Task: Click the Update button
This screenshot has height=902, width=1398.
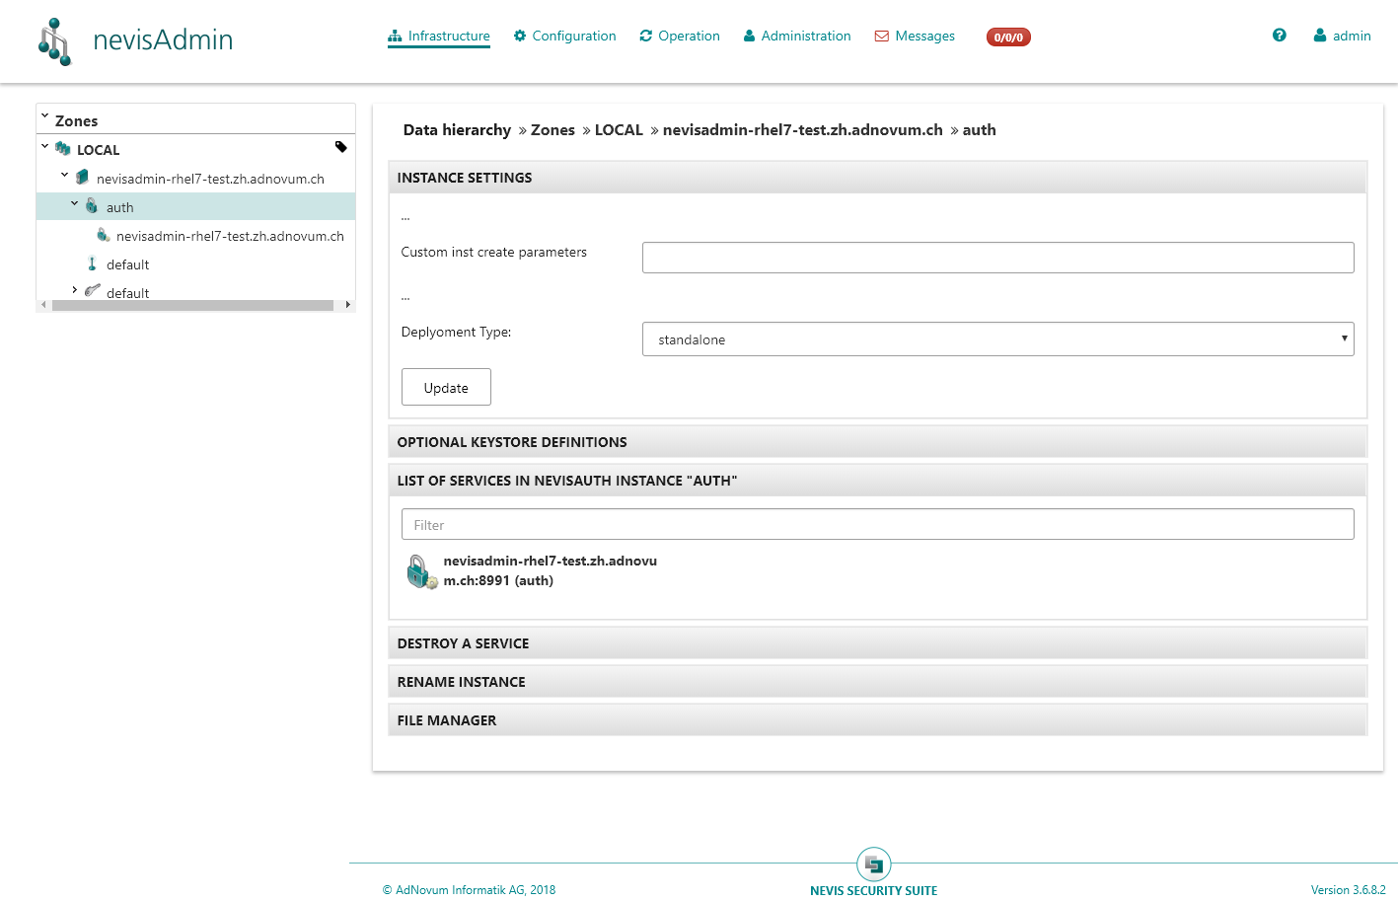Action: point(446,387)
